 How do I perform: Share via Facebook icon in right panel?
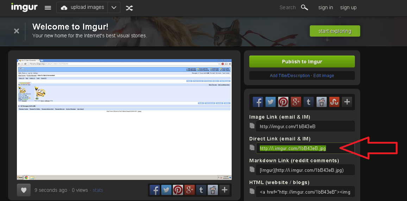tap(258, 102)
